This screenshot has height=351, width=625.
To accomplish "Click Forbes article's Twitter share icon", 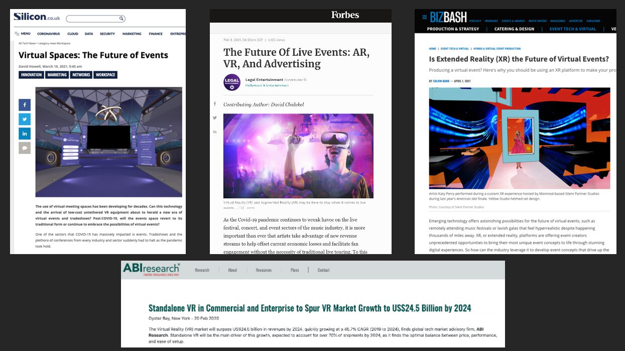I will (215, 118).
